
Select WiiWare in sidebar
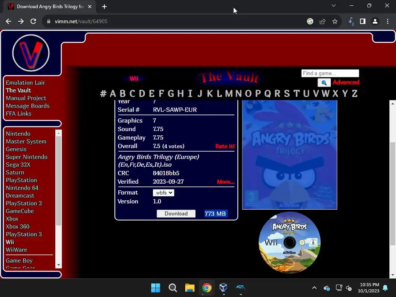16,250
